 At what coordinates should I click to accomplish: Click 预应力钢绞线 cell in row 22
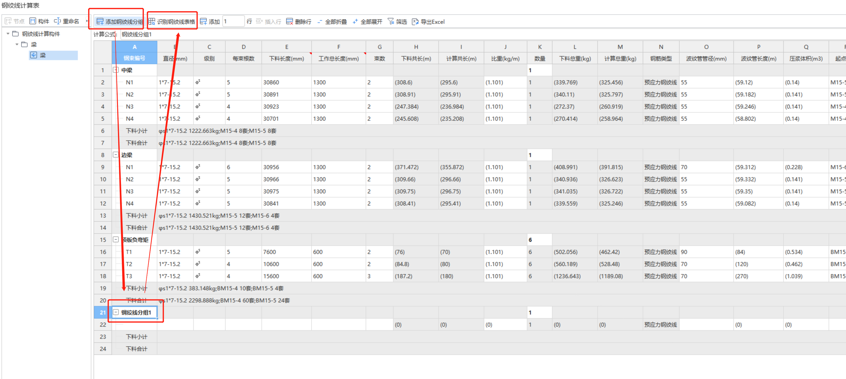(x=661, y=325)
